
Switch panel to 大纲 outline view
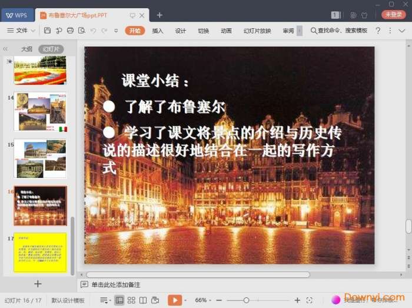click(26, 49)
